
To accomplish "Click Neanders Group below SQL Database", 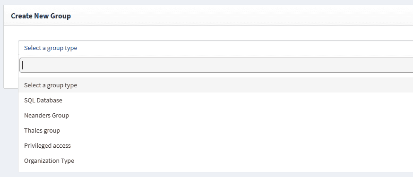I will (215, 115).
